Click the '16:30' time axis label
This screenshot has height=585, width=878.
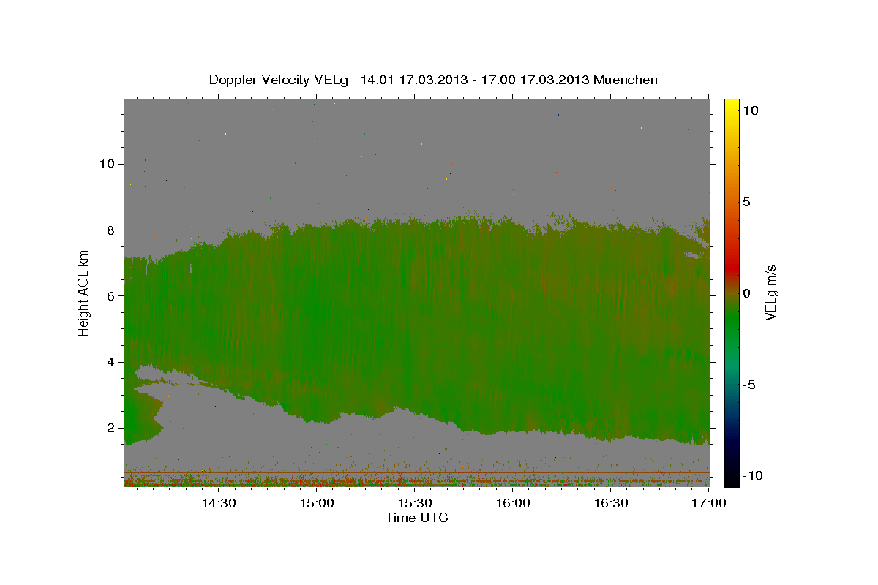tap(612, 503)
